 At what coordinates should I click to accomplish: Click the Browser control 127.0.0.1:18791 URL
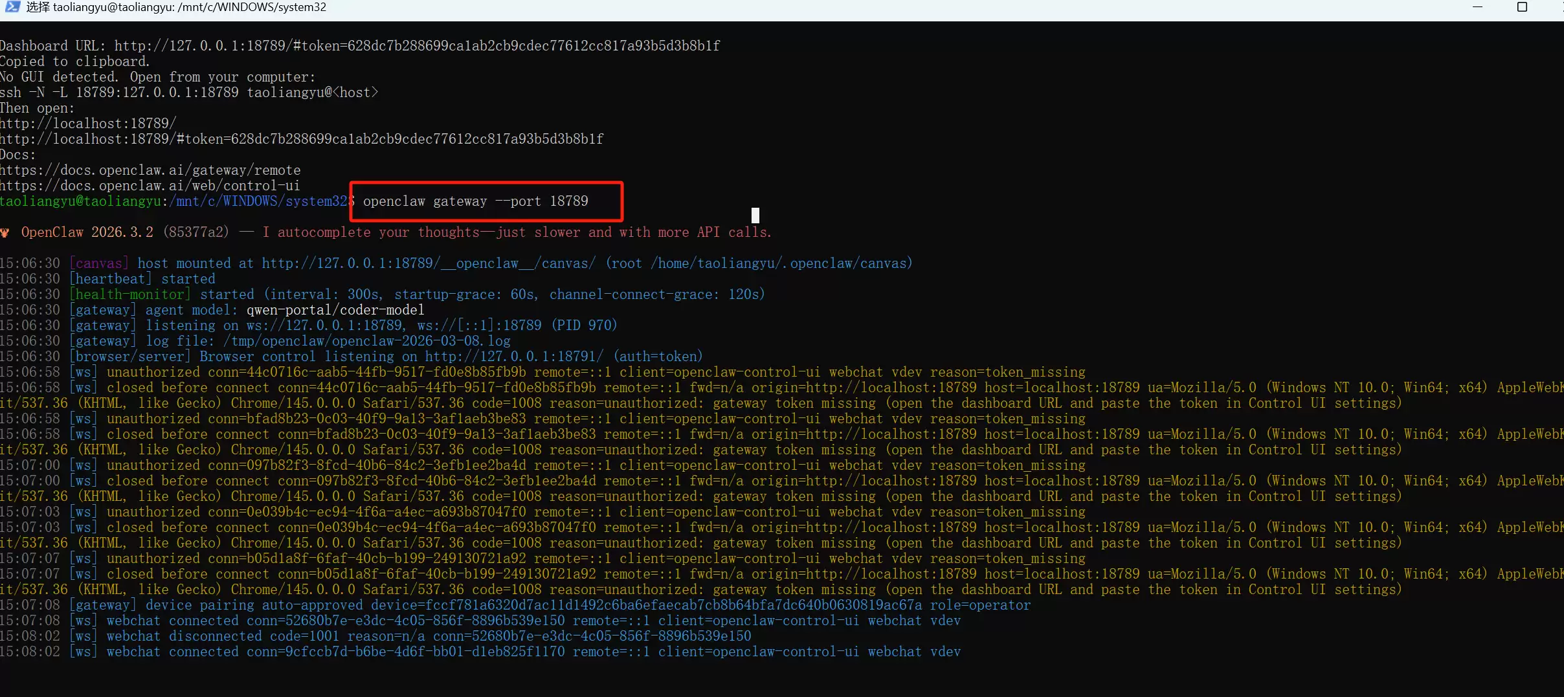click(x=514, y=357)
